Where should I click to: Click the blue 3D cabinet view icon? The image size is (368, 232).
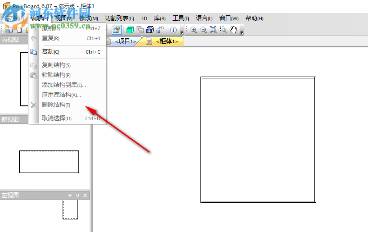tap(150, 30)
